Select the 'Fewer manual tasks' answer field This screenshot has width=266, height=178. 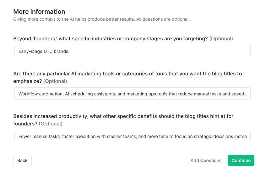click(x=132, y=136)
